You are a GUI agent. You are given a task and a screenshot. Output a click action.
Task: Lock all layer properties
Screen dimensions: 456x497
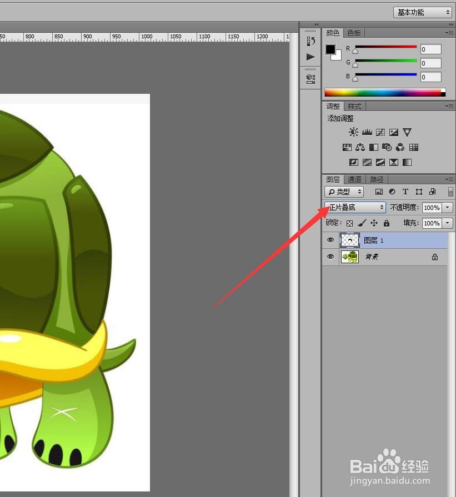[386, 223]
